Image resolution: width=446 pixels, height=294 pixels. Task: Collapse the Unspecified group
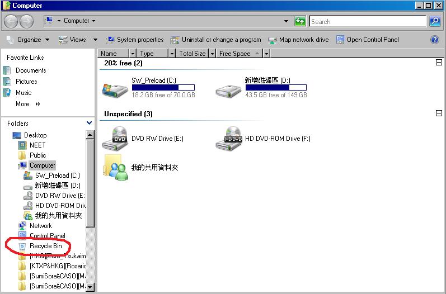click(x=439, y=113)
